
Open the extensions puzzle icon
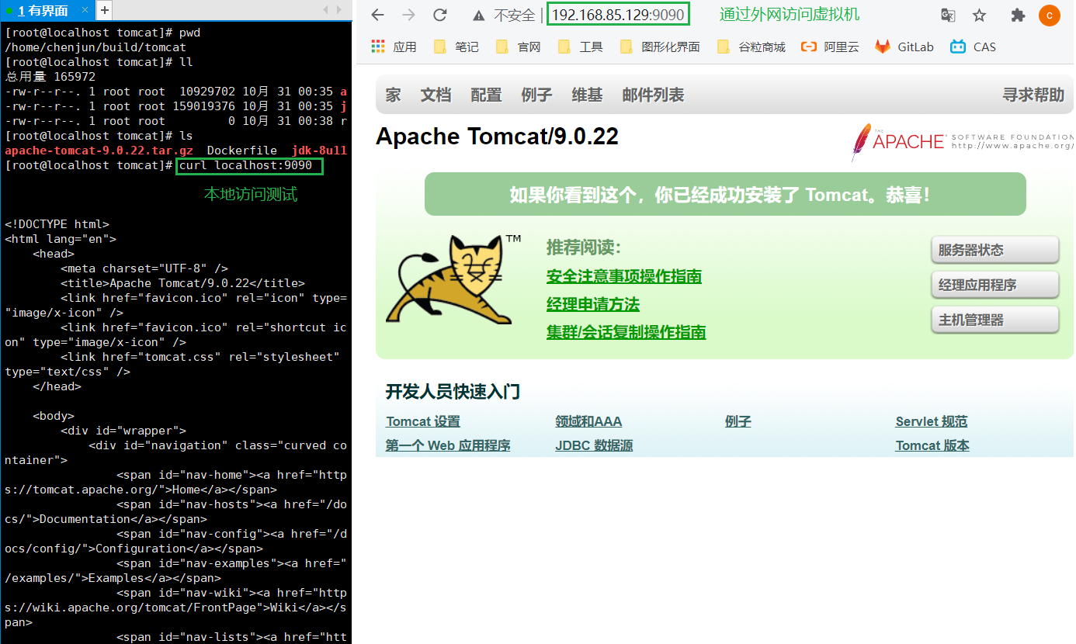pyautogui.click(x=1018, y=15)
